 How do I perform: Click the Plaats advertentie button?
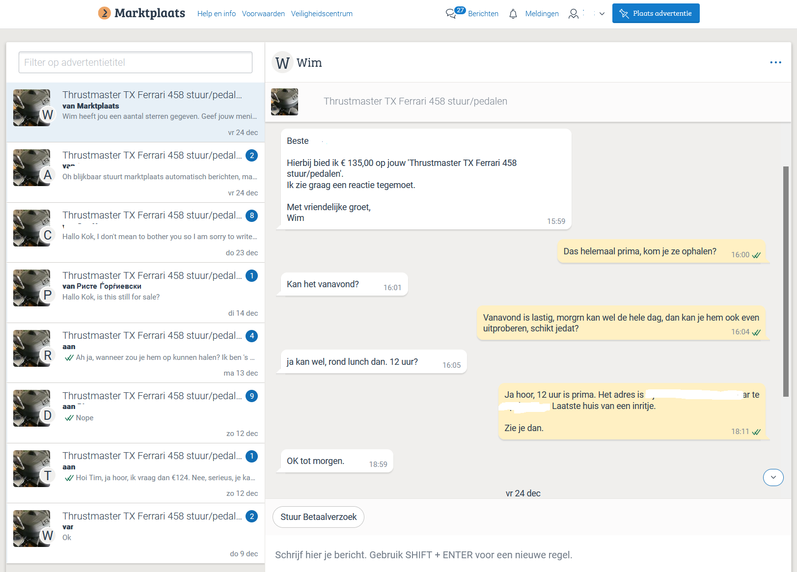pos(656,13)
